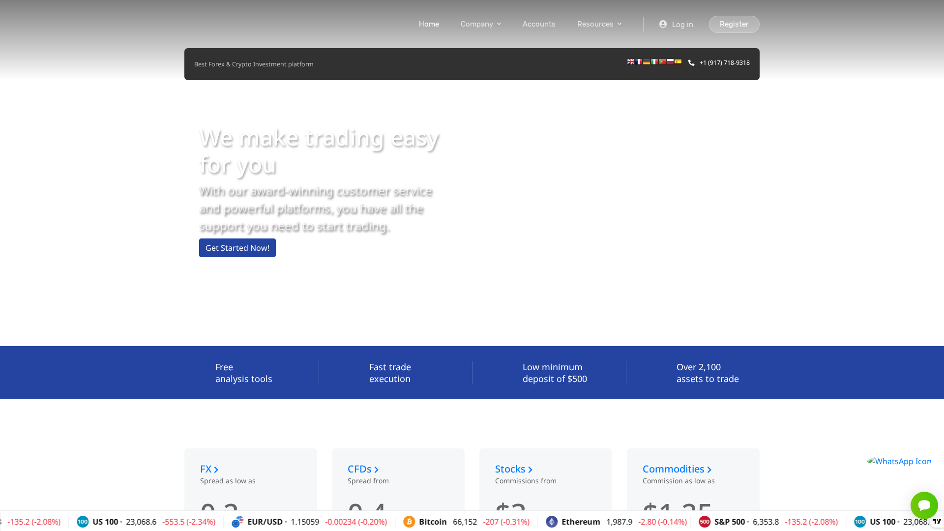
Task: Click the Register button
Action: (x=734, y=24)
